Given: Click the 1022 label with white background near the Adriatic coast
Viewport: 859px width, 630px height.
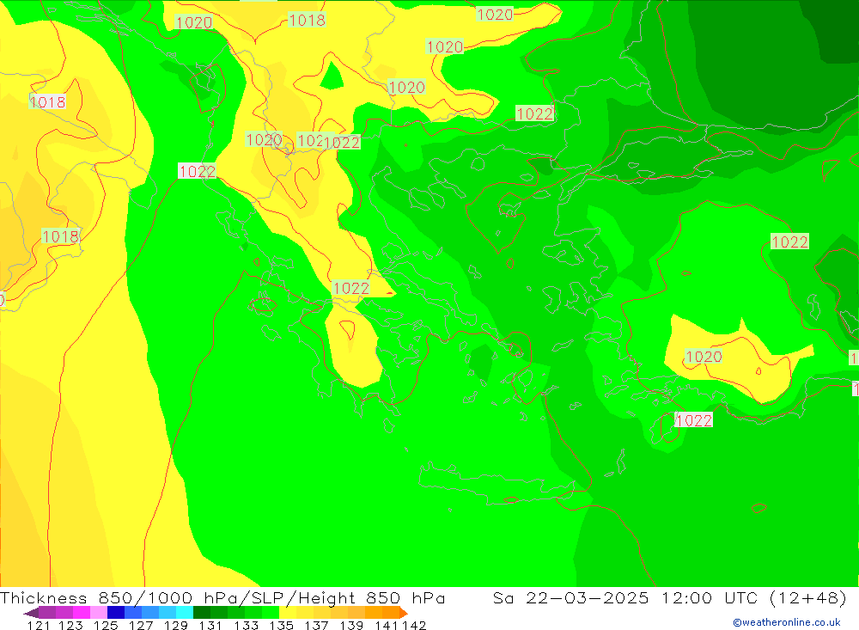Looking at the screenshot, I should [x=197, y=171].
